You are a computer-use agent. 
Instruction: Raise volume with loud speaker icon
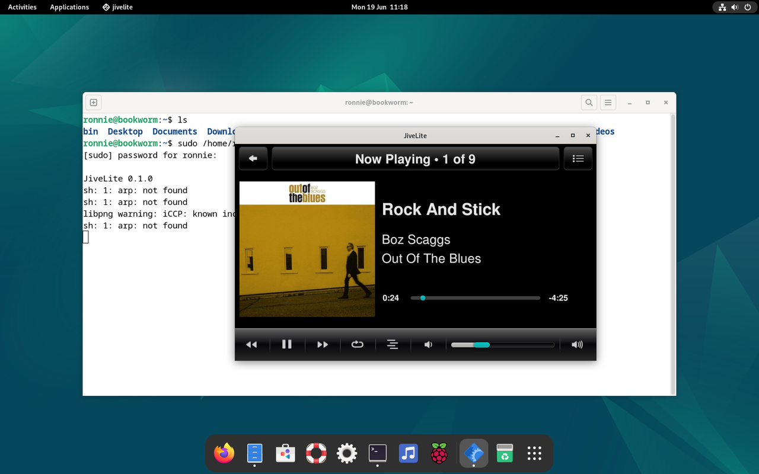point(578,344)
